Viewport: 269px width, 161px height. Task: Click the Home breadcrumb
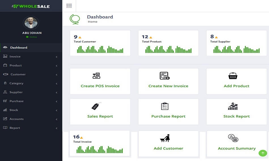(x=93, y=22)
